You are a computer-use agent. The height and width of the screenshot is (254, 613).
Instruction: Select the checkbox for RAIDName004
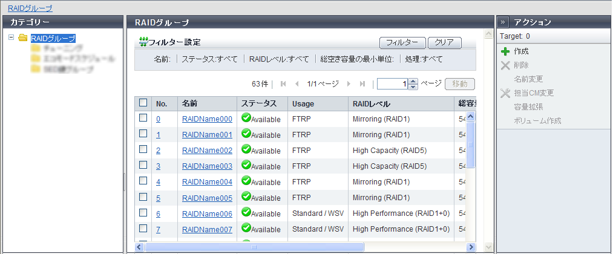click(x=143, y=181)
